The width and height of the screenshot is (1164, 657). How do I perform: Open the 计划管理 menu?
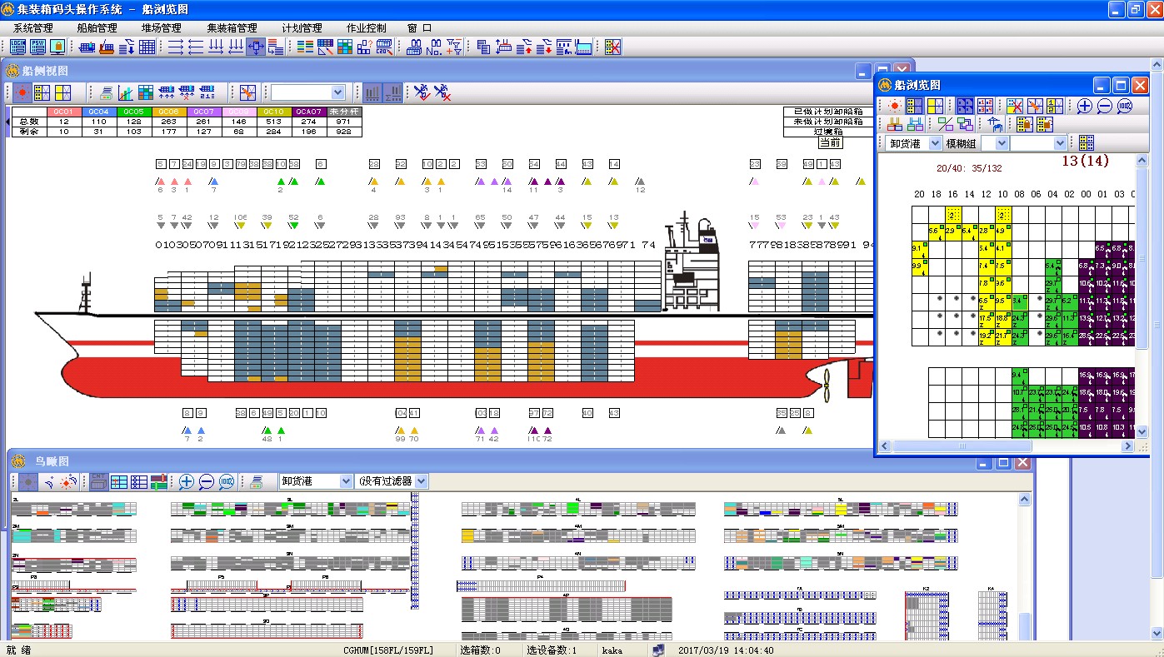coord(302,27)
